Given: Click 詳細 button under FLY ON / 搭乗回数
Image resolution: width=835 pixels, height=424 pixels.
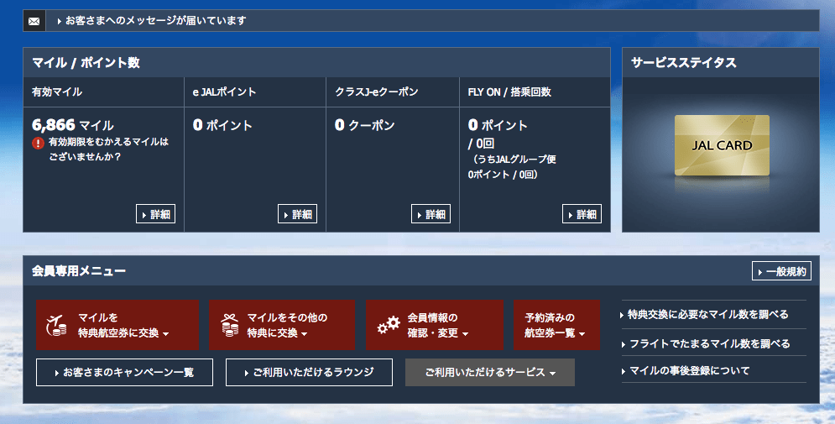Looking at the screenshot, I should (x=582, y=214).
